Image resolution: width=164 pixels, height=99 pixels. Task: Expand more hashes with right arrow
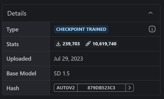[130, 88]
